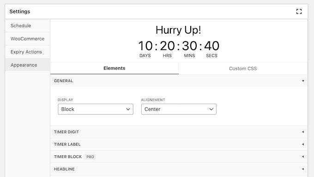Image resolution: width=314 pixels, height=177 pixels.
Task: Toggle fullscreen mode for Settings panel
Action: 299,12
